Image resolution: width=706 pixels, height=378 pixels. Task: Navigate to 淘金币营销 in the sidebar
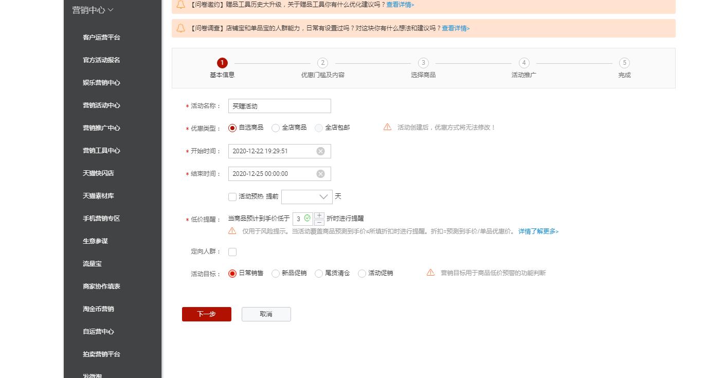point(99,309)
